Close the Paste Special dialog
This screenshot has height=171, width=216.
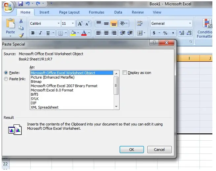[166, 43]
